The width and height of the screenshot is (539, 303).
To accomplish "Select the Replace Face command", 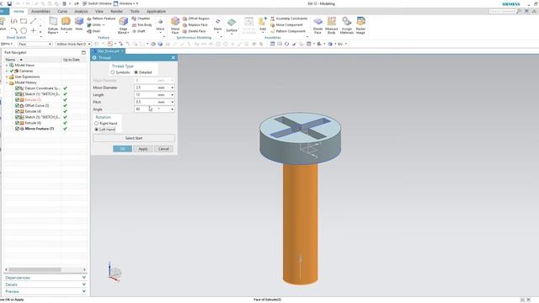I will pyautogui.click(x=195, y=24).
